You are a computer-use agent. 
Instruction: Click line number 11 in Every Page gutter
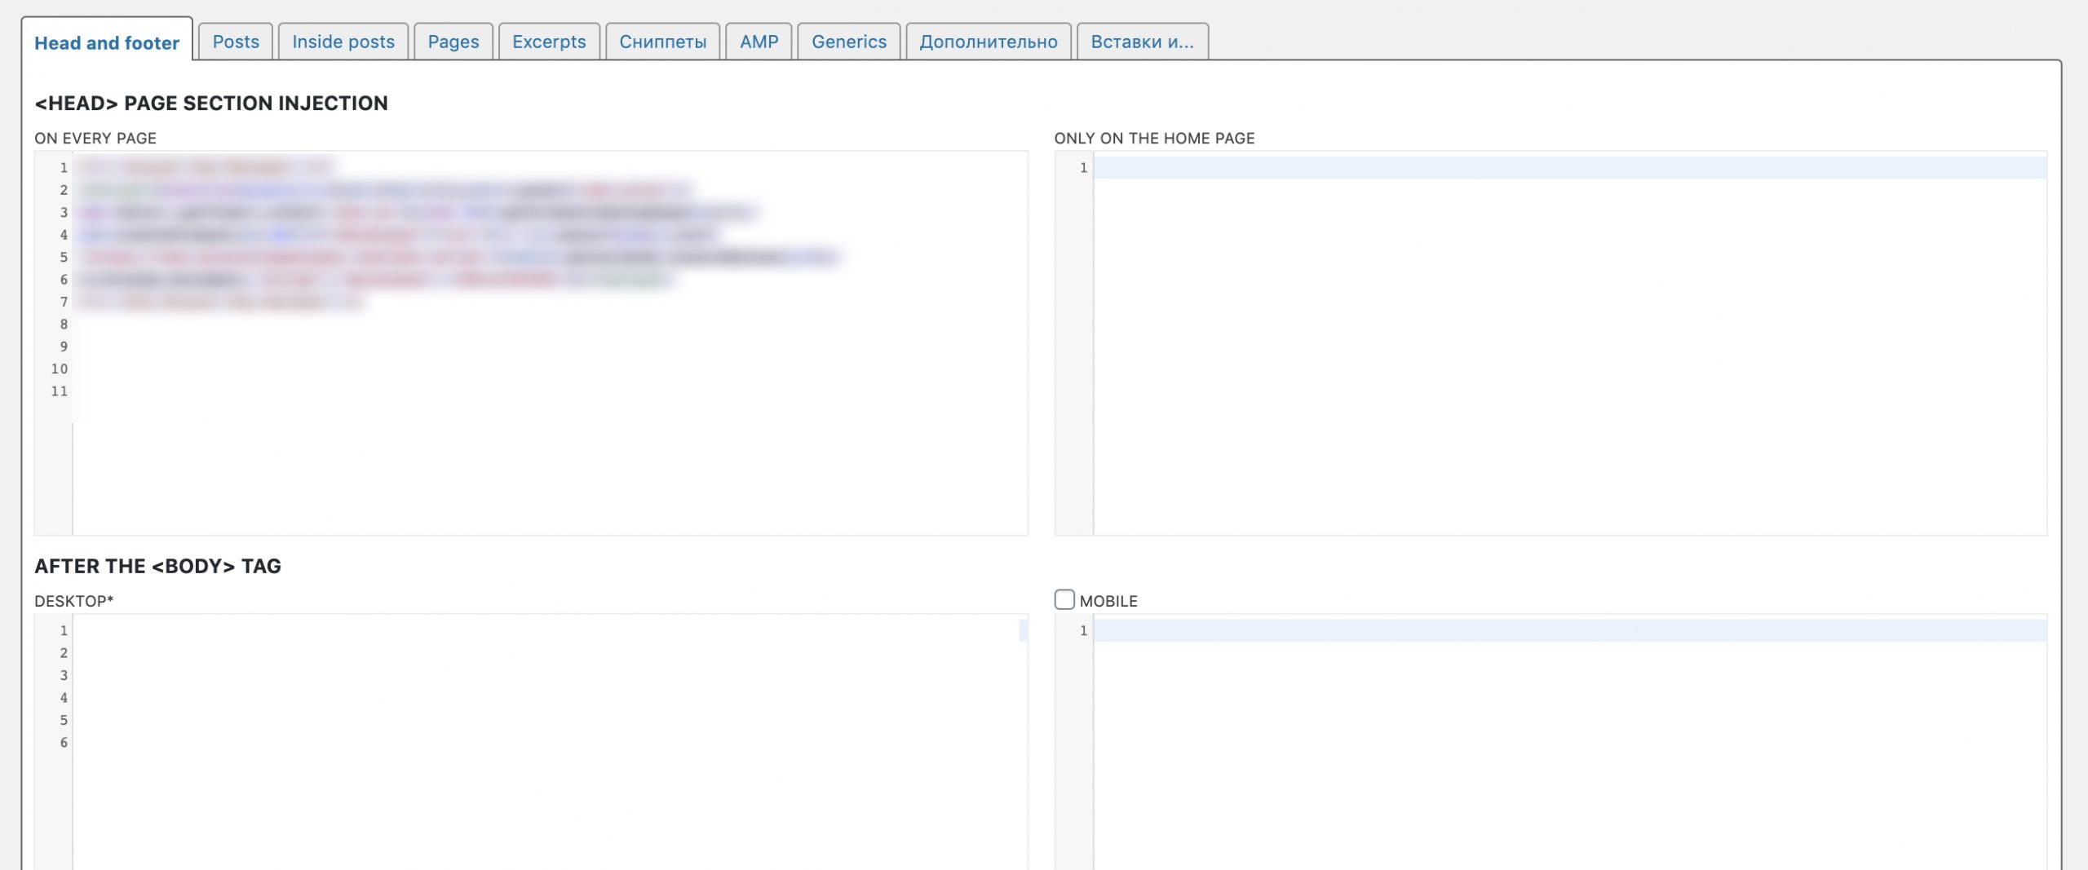tap(59, 391)
